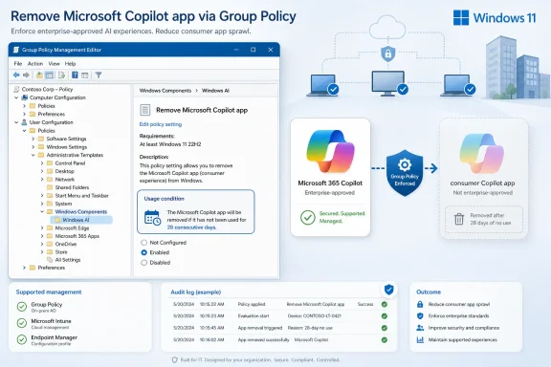Click the Filter funnel toolbar icon

click(x=99, y=75)
